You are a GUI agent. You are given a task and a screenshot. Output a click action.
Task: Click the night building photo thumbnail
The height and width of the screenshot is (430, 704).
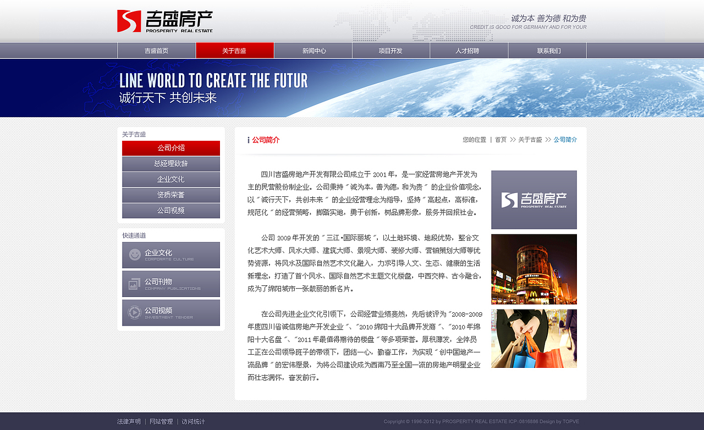click(534, 269)
